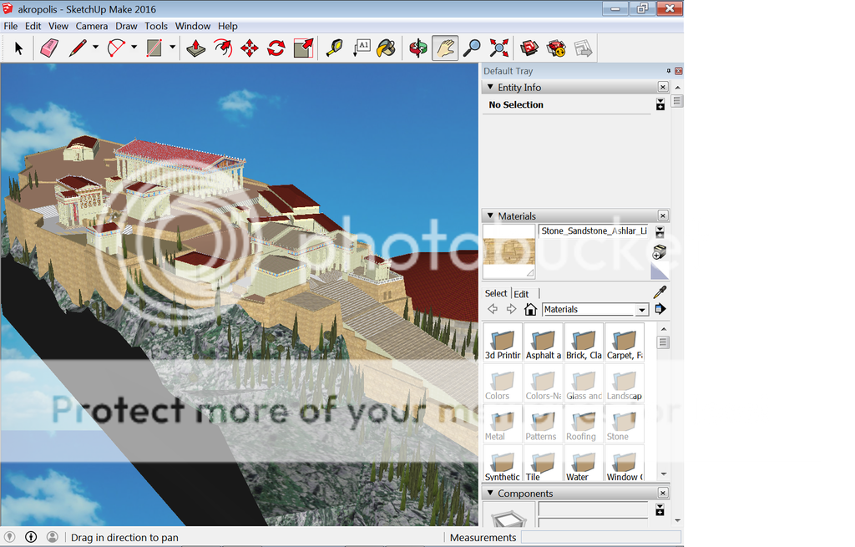The width and height of the screenshot is (855, 547).
Task: Click the Pan hand tool
Action: tap(445, 48)
